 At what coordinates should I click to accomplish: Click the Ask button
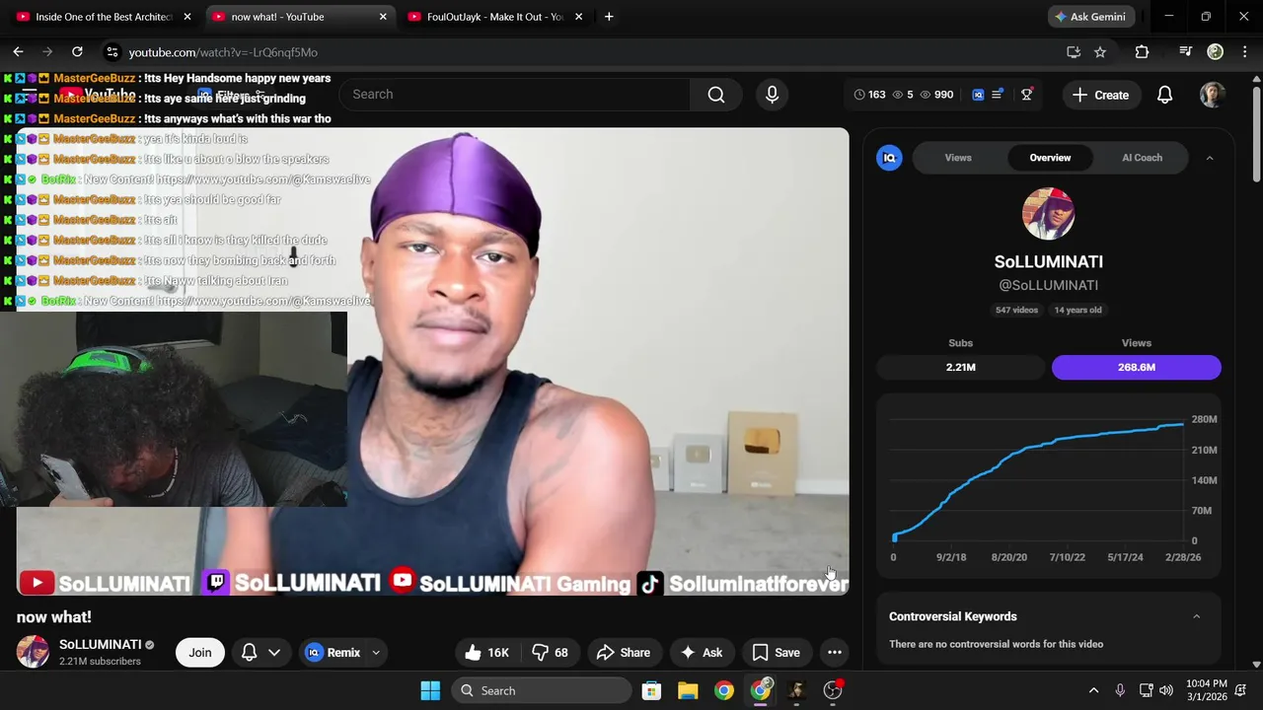point(701,653)
